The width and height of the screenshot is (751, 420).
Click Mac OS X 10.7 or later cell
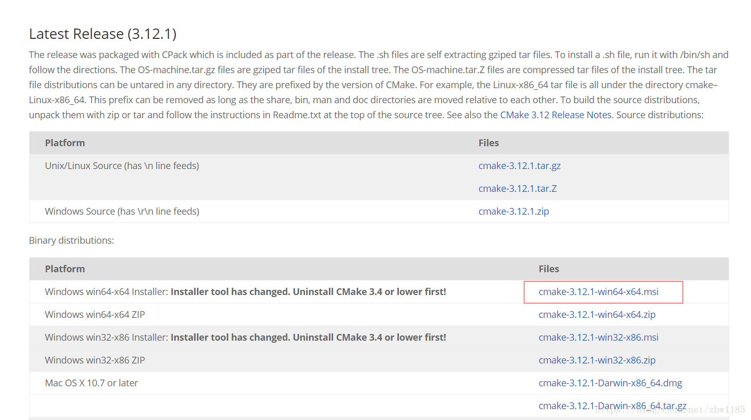pos(91,383)
